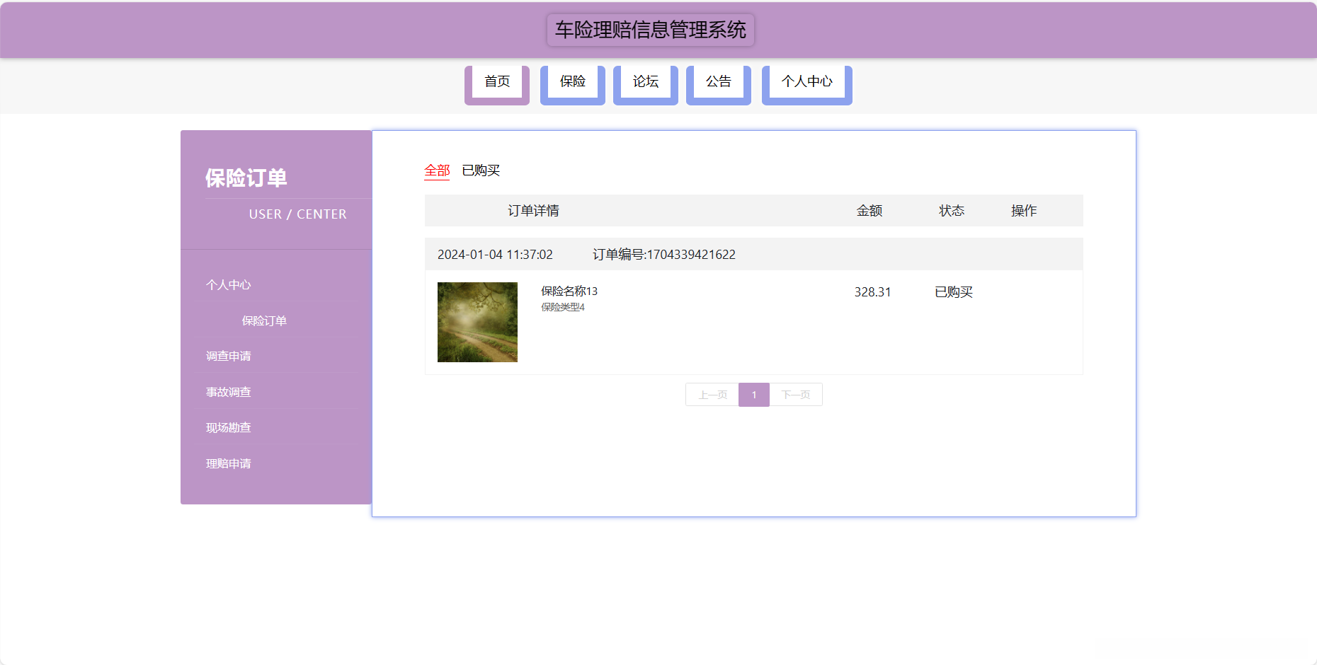1317x665 pixels.
Task: Click the 保险类型4 category label
Action: coord(561,307)
